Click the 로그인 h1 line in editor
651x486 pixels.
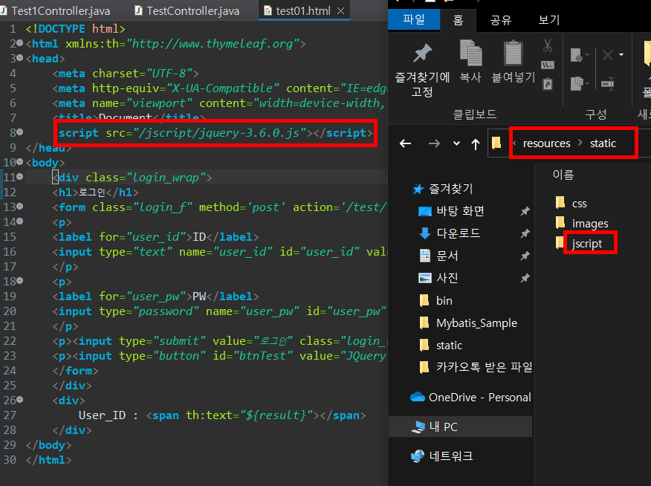95,192
